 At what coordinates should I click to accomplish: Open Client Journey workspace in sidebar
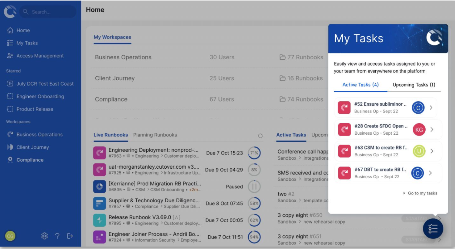pyautogui.click(x=33, y=147)
